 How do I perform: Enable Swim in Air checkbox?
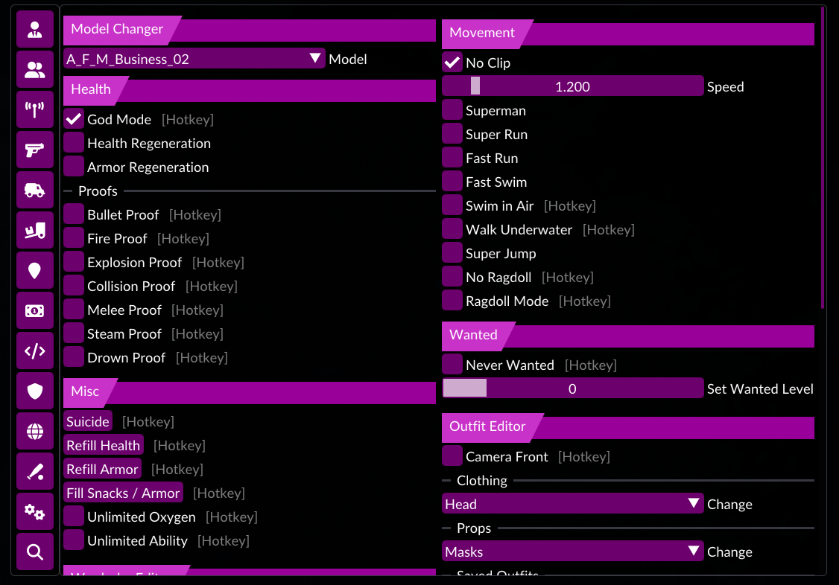452,205
